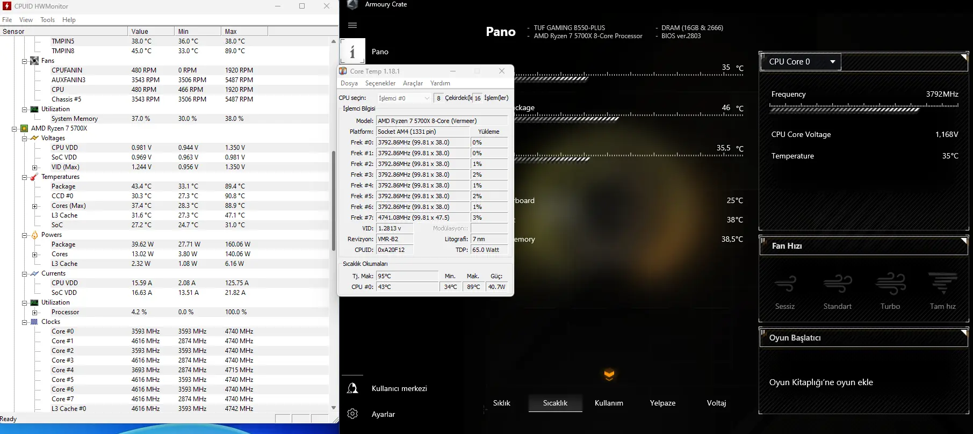
Task: Select the Sessiz fan mode icon
Action: tap(785, 283)
